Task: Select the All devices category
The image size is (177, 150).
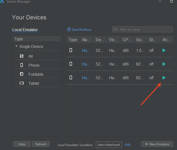Action: [31, 56]
